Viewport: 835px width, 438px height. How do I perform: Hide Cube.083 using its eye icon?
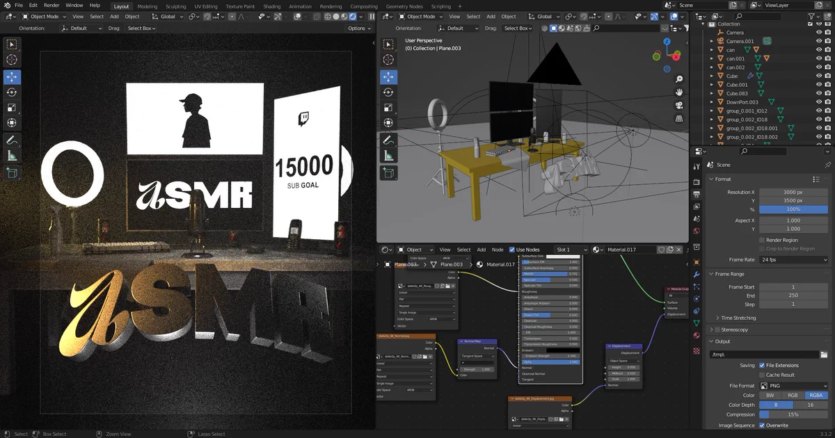(819, 93)
